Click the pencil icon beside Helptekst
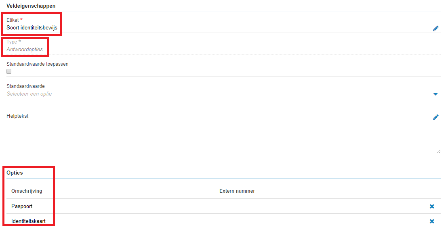 [435, 117]
